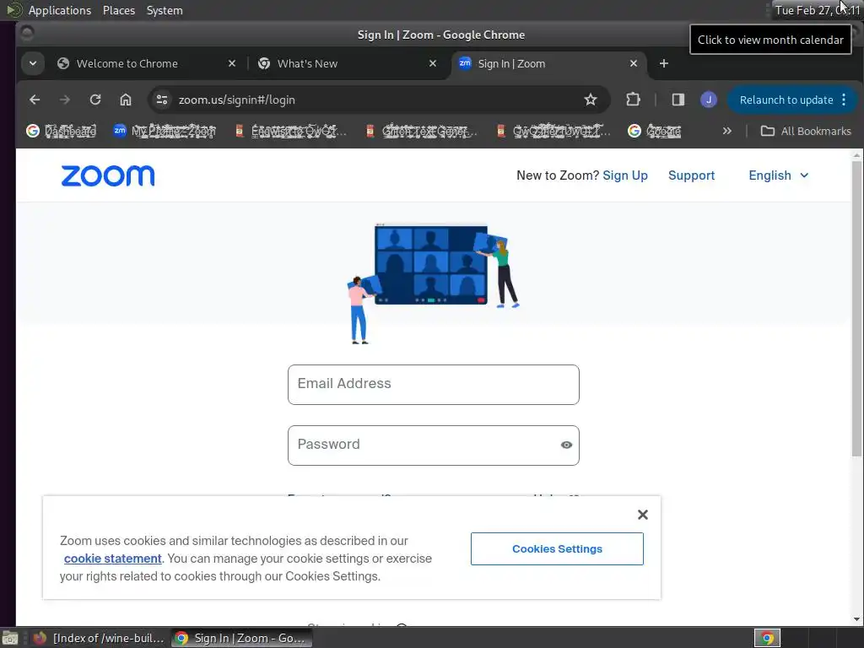View site information icon in address bar

pyautogui.click(x=162, y=100)
